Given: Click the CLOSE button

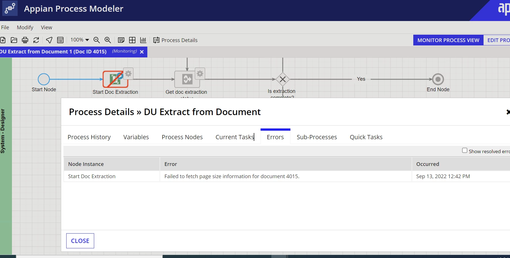Looking at the screenshot, I should point(80,241).
